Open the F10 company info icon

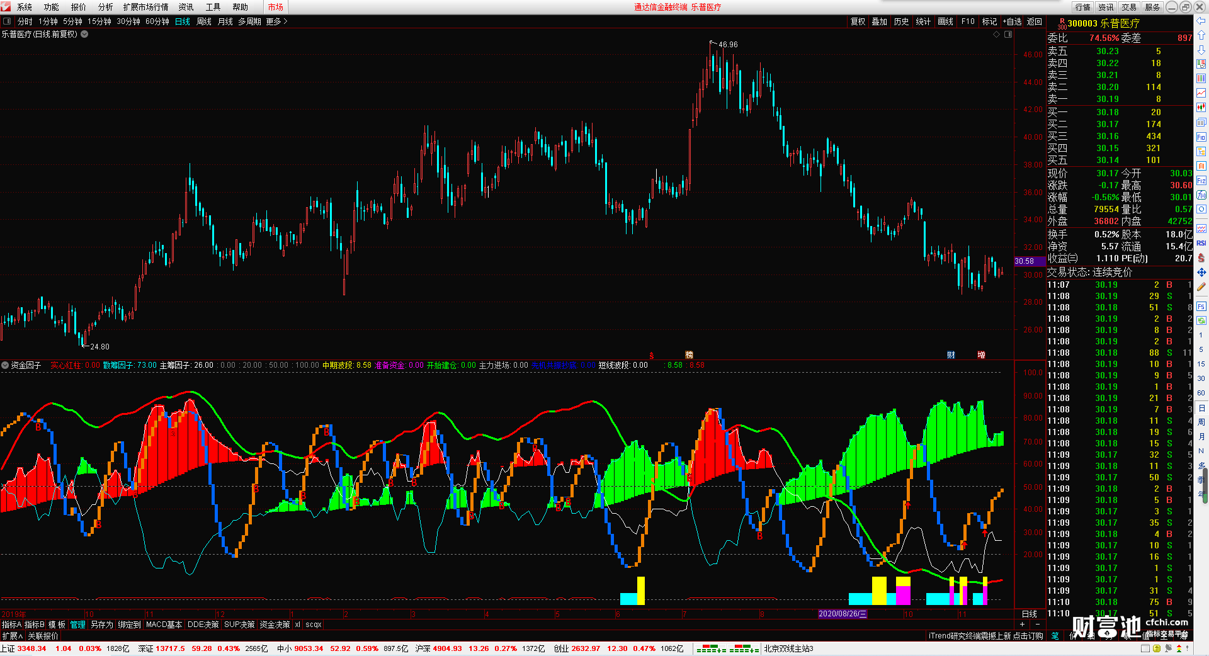pyautogui.click(x=1201, y=137)
